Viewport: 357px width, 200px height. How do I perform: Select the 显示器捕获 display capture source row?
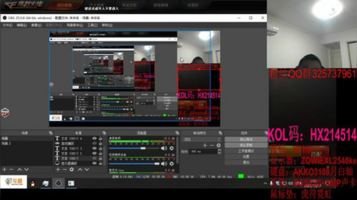click(x=78, y=163)
